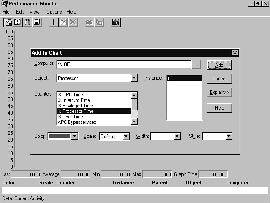Show the Report view from the toolbar
270x203 pixels.
(x=37, y=22)
